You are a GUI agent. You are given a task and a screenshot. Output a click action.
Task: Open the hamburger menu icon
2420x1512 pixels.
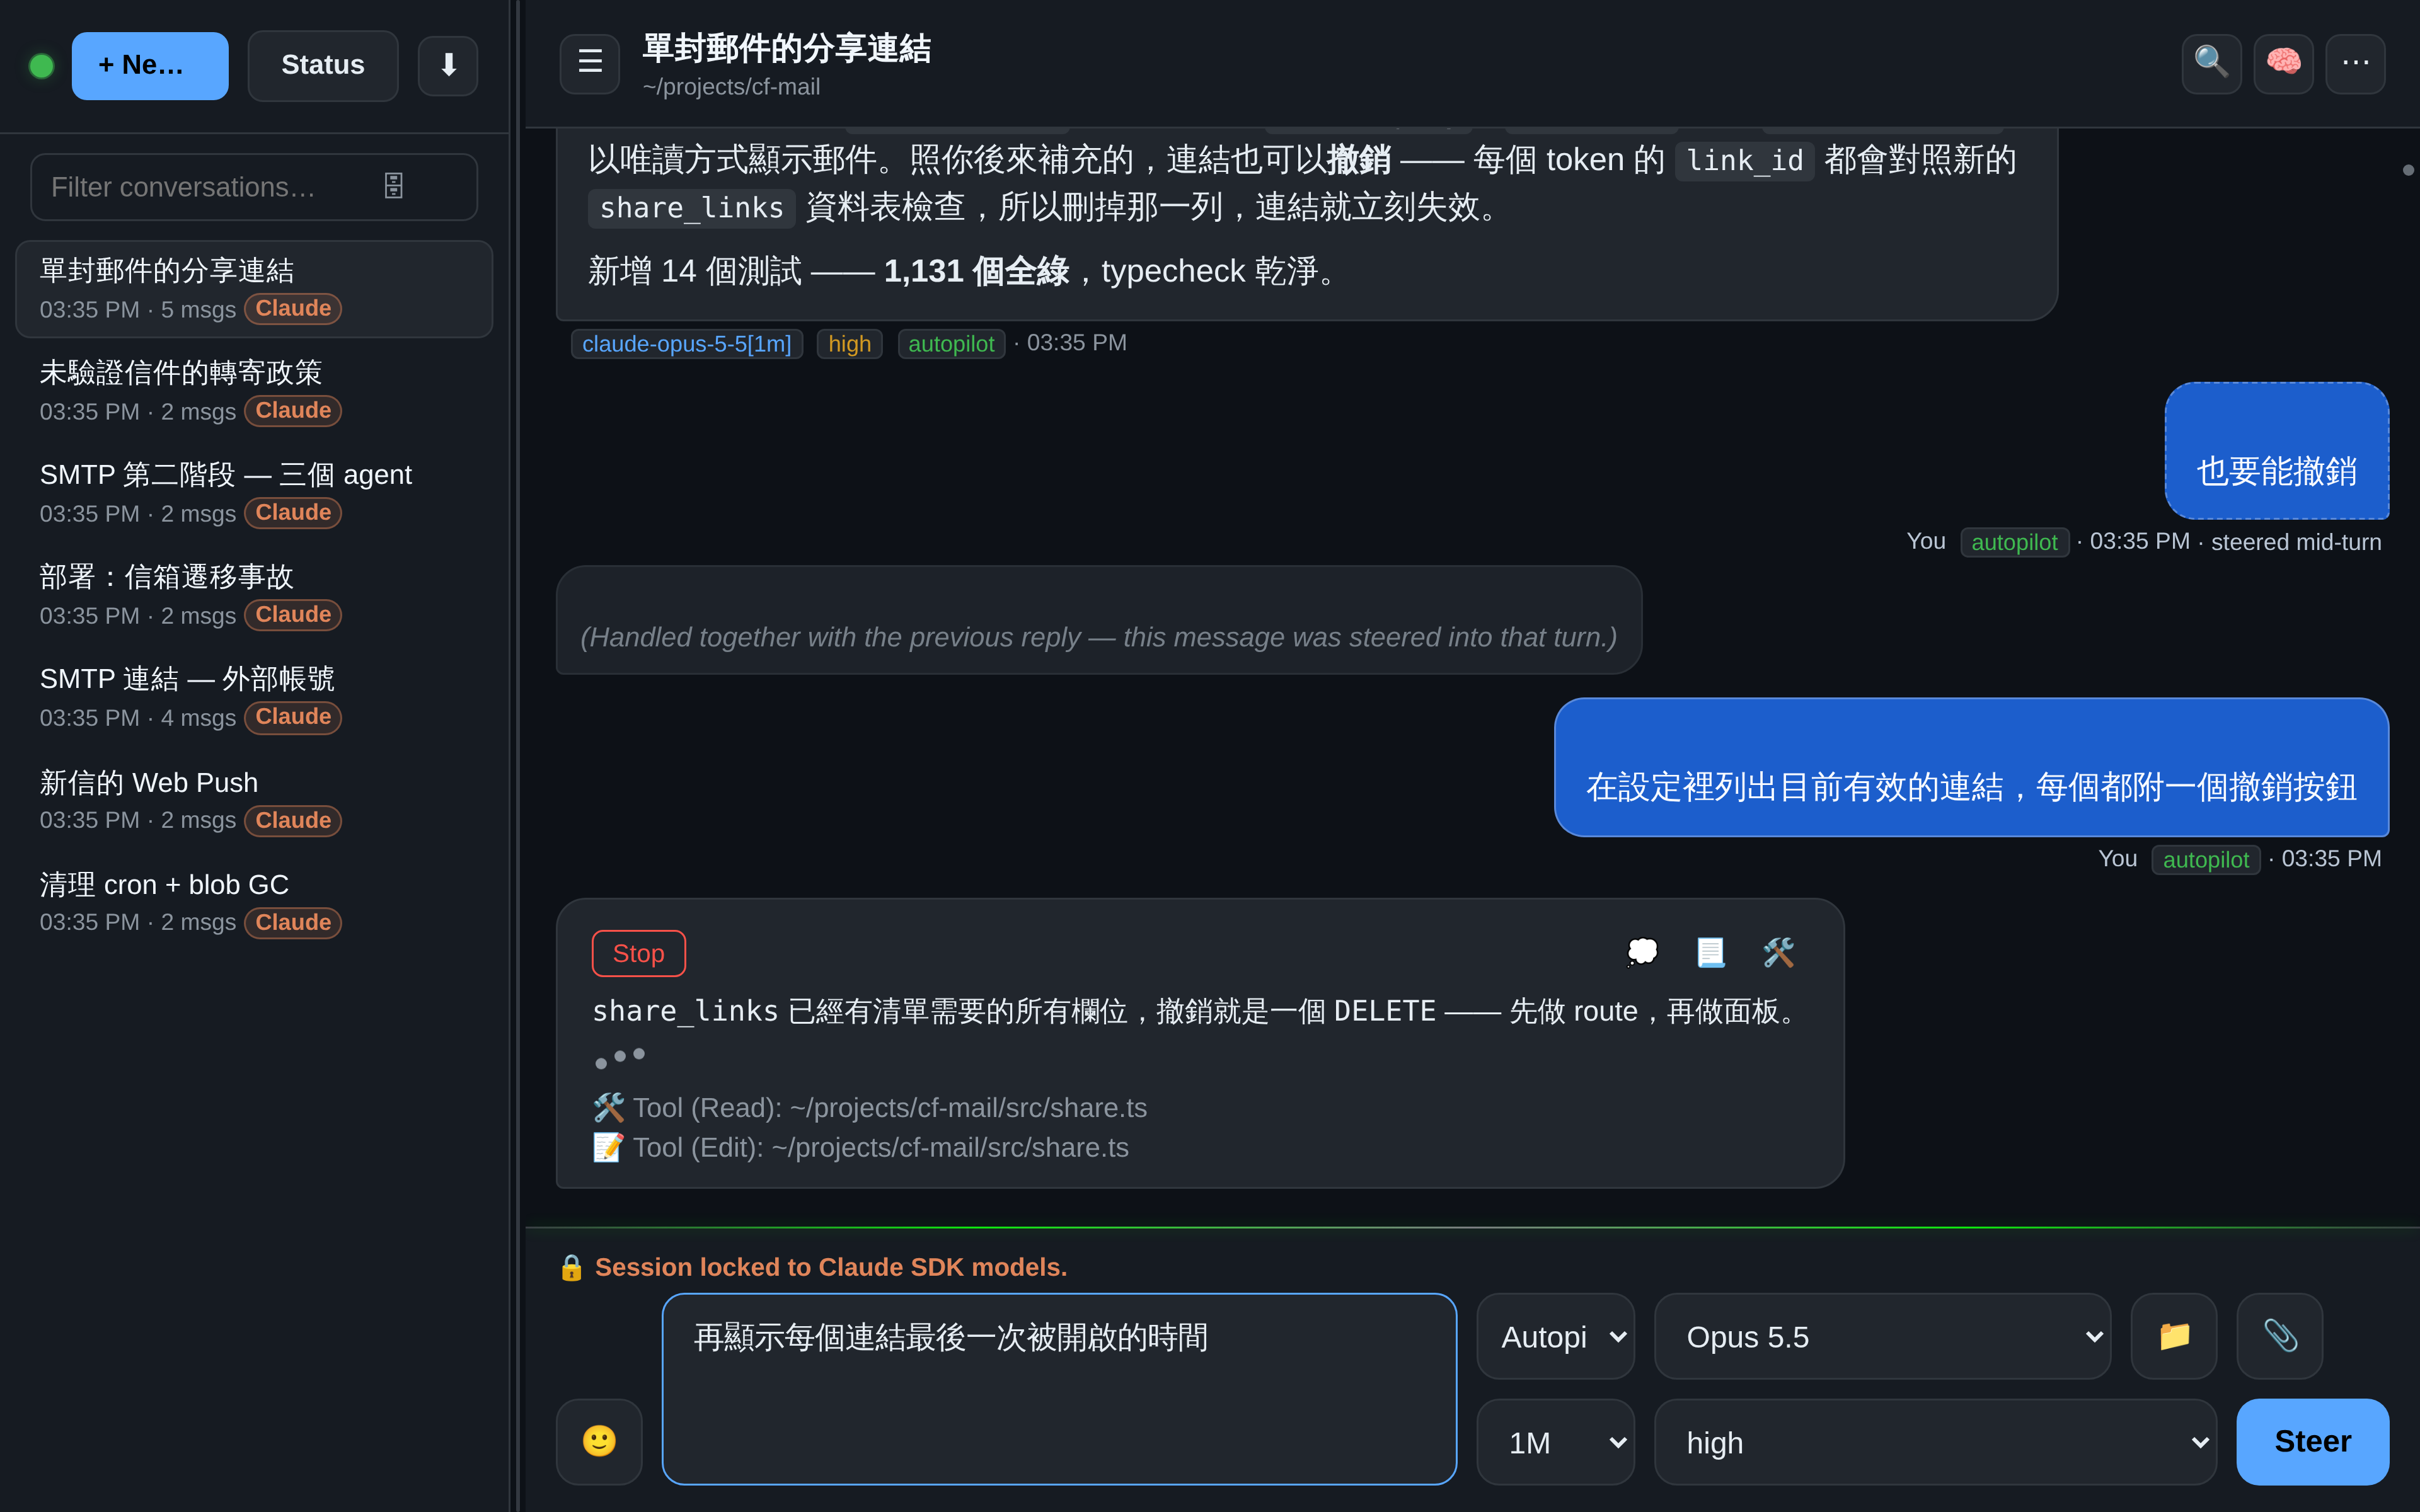click(590, 63)
